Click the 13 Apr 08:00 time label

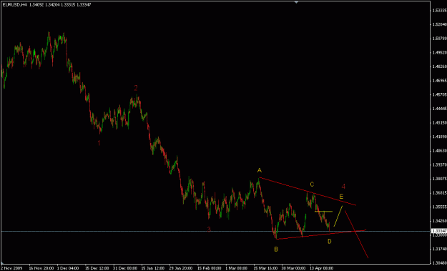[x=322, y=268]
